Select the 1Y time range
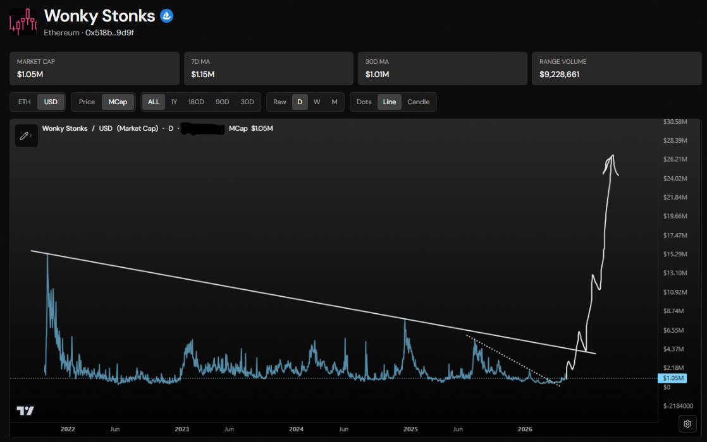The width and height of the screenshot is (707, 442). pos(174,102)
